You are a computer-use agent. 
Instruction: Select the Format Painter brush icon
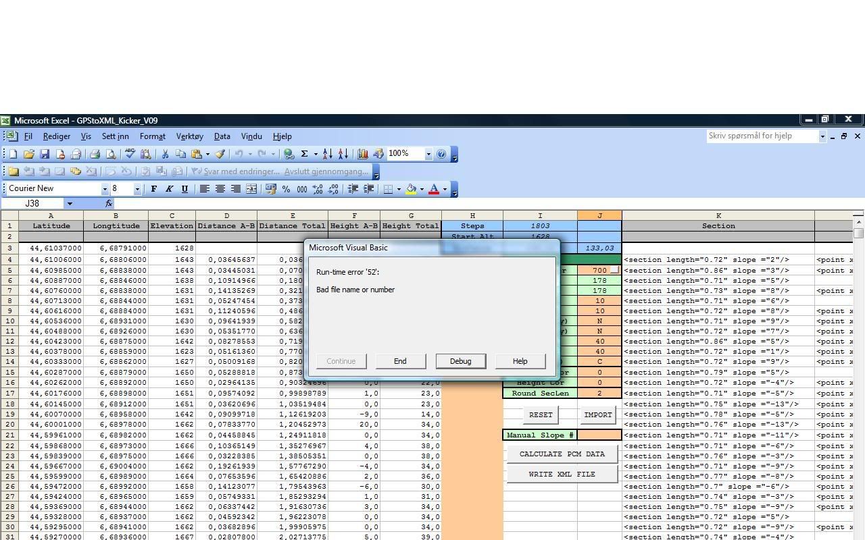220,154
